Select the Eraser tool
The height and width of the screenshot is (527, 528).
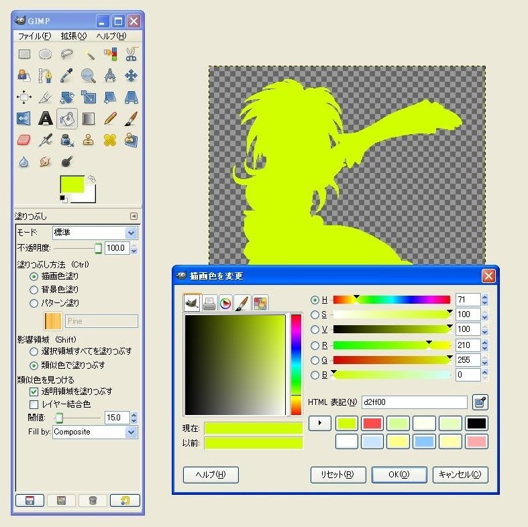(x=24, y=140)
